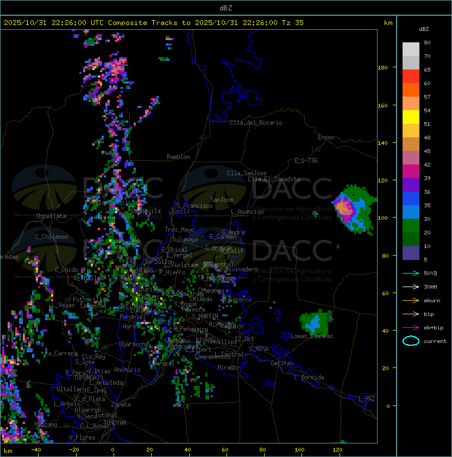
Task: Select the salmon swatch above the 54 label
Action: [x=411, y=104]
